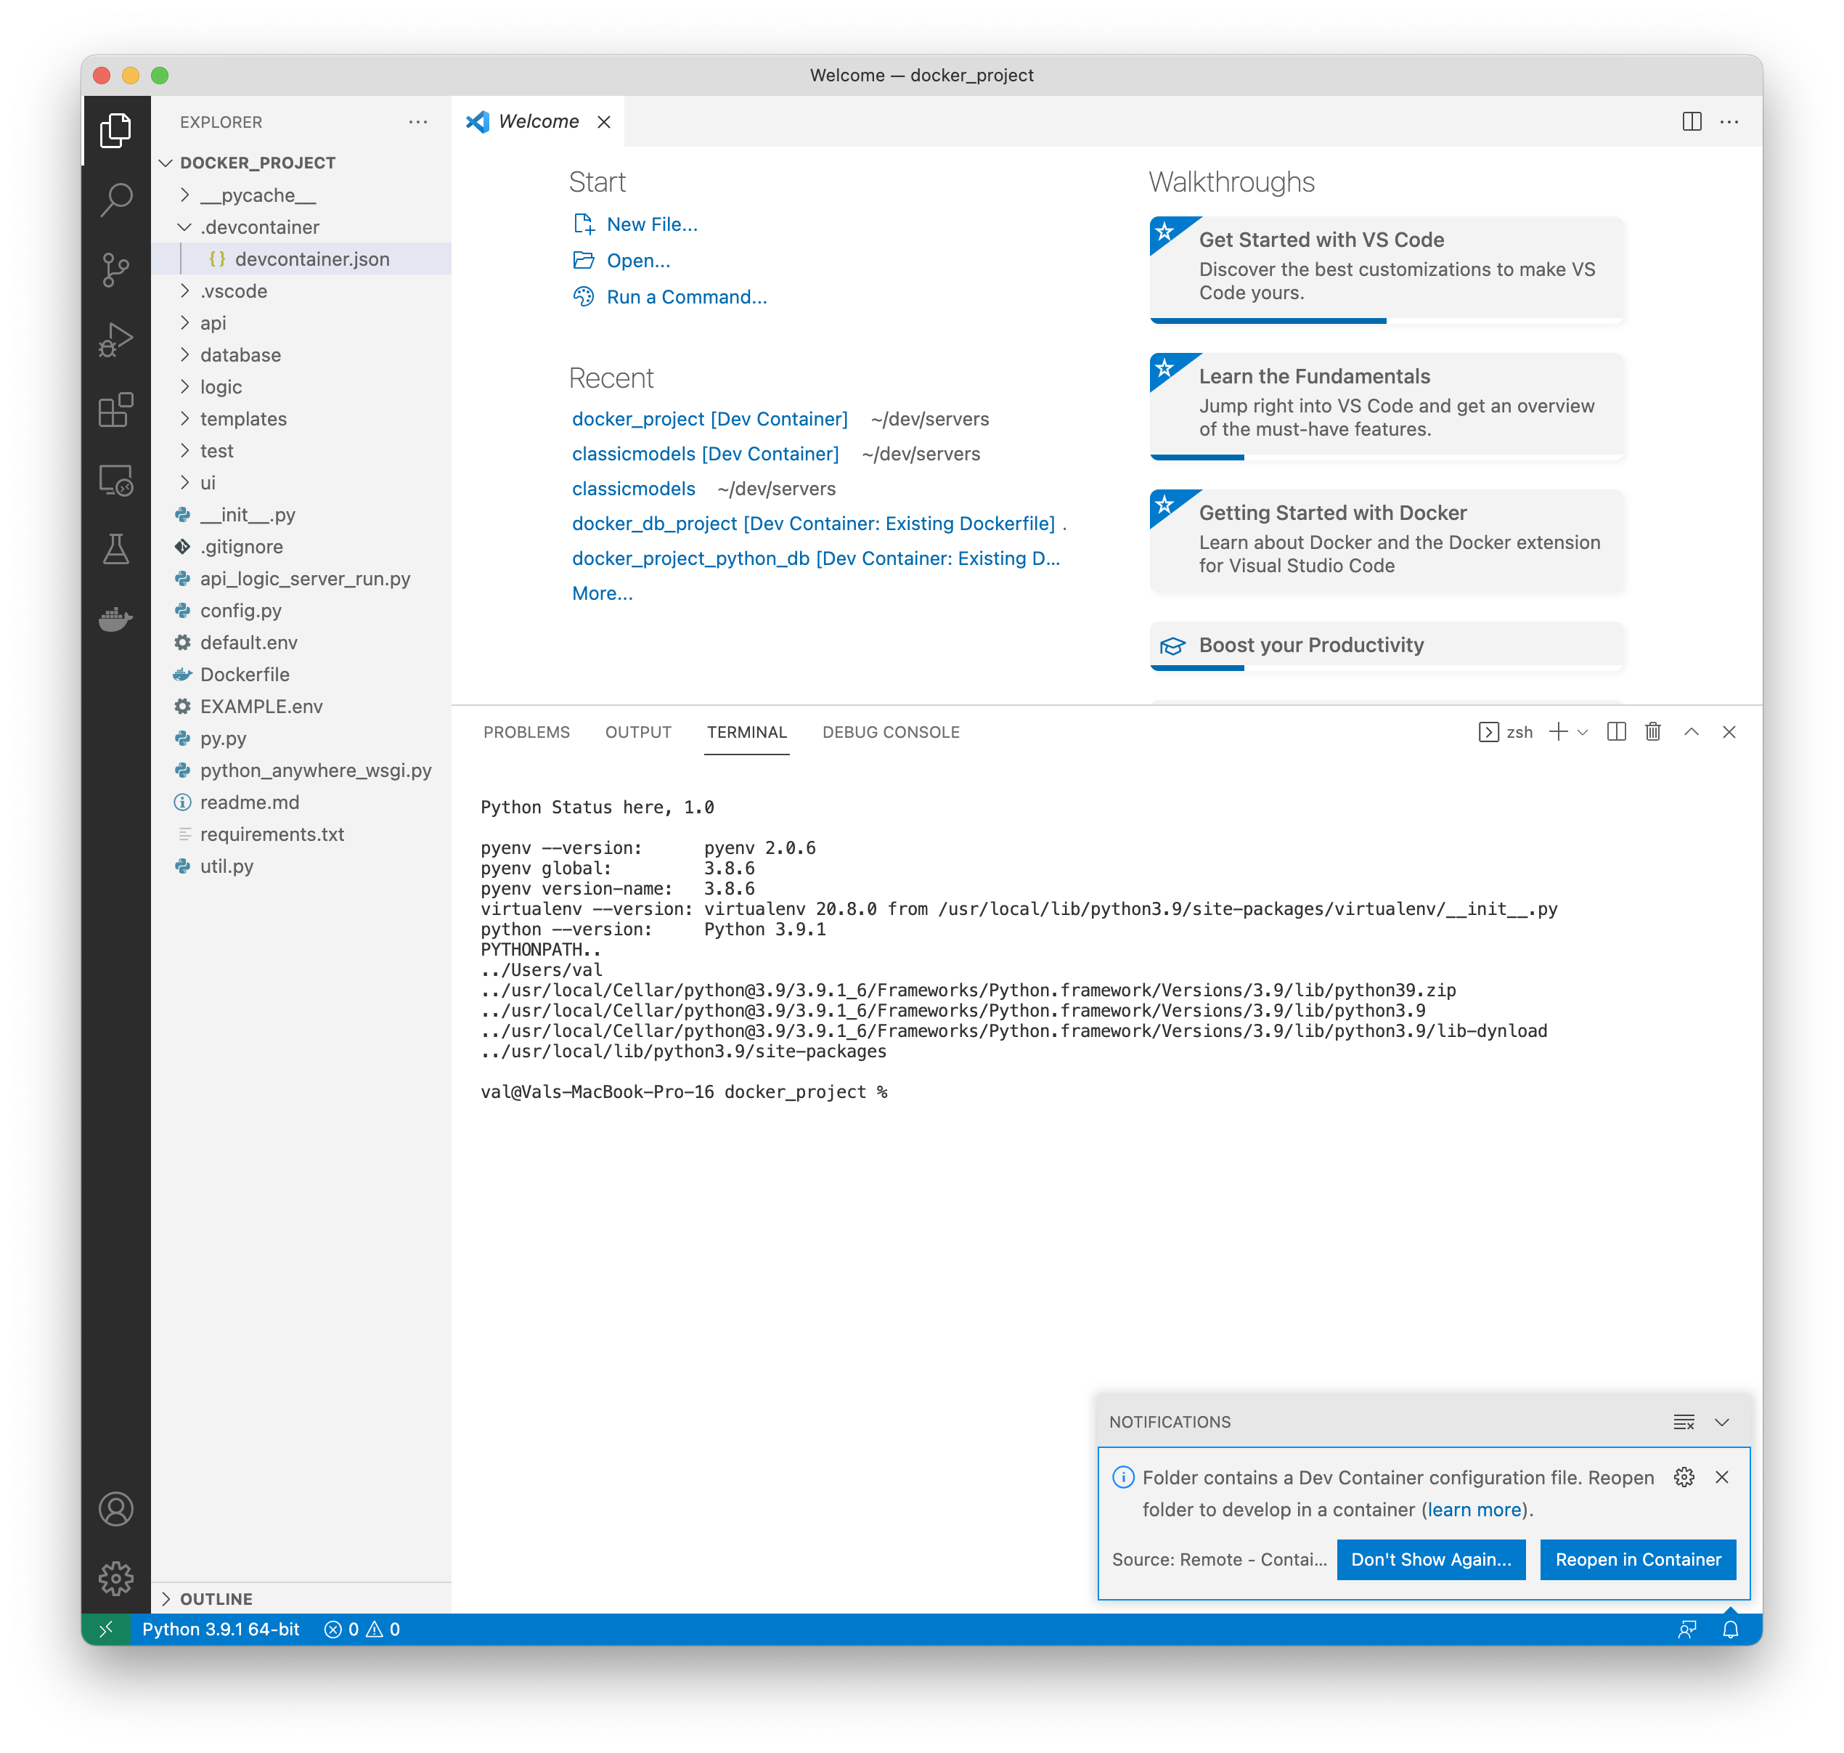Switch to the DEBUG CONSOLE tab
The height and width of the screenshot is (1753, 1844).
click(892, 732)
